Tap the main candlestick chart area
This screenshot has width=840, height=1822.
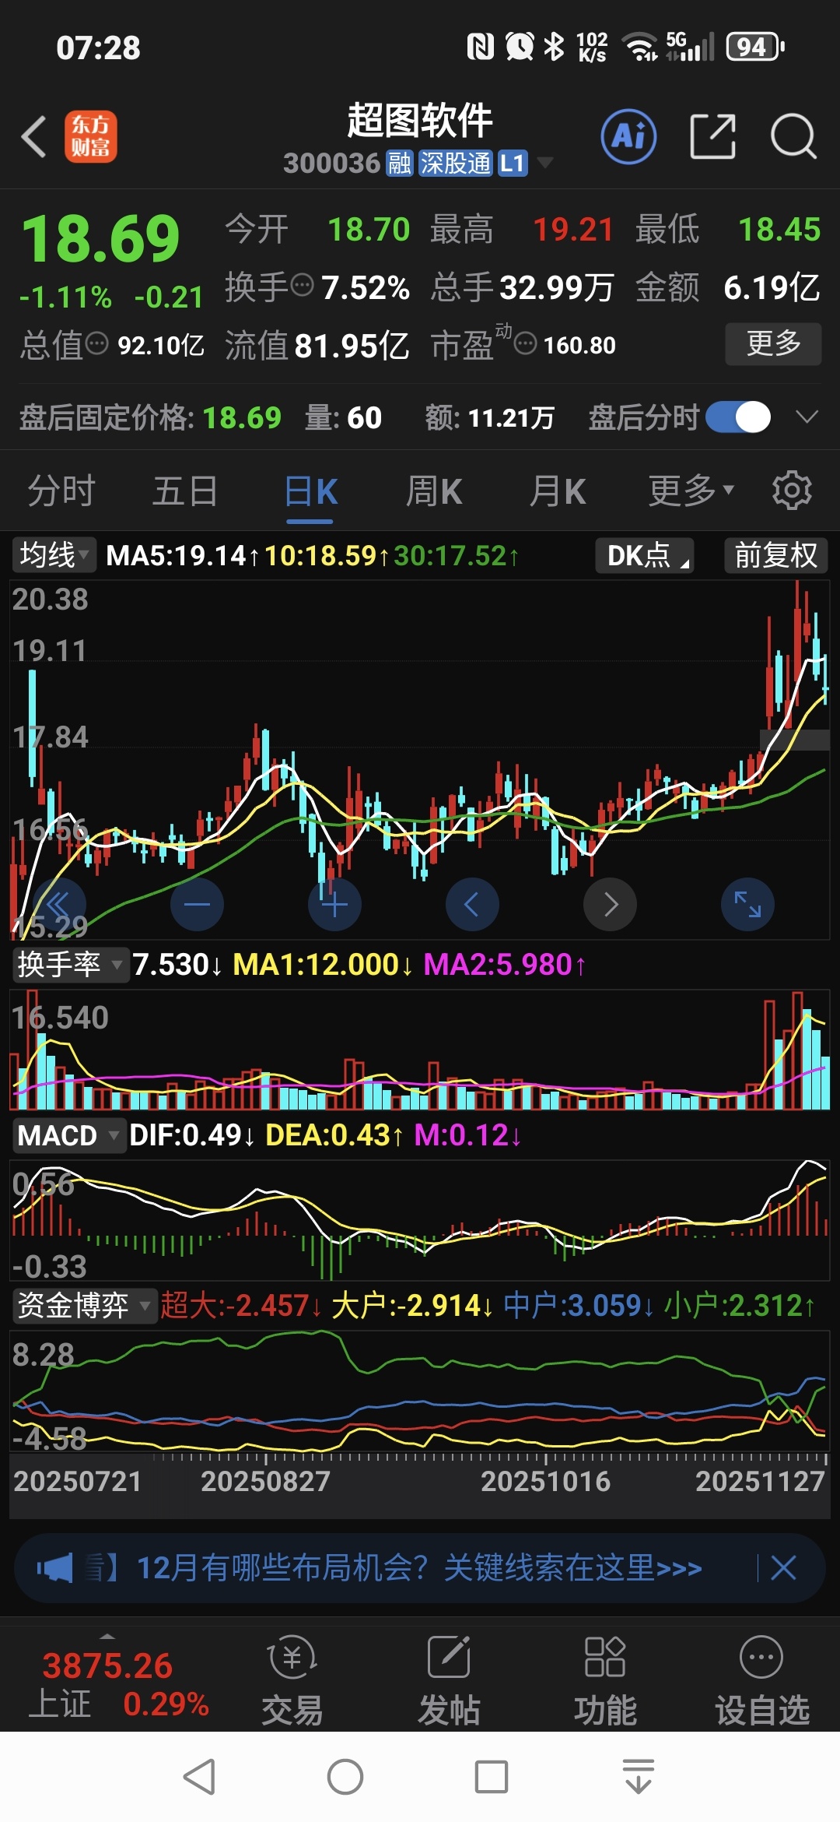pos(420,759)
